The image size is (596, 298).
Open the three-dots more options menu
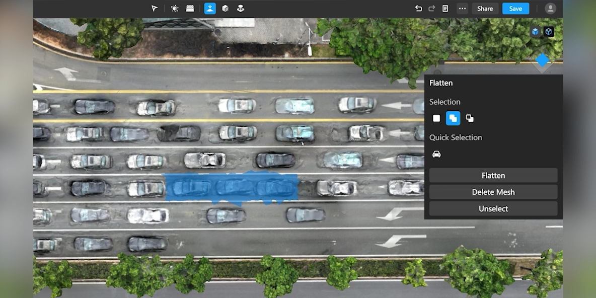pyautogui.click(x=462, y=9)
